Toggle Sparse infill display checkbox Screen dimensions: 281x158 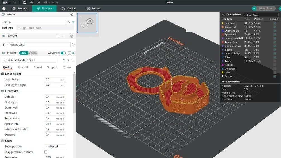(x=275, y=34)
